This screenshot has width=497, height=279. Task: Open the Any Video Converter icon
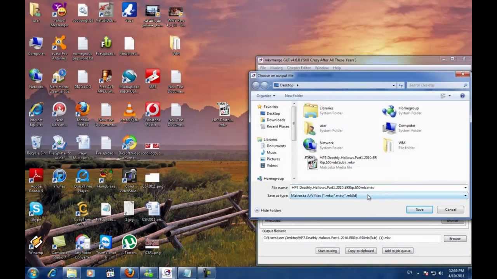83,247
